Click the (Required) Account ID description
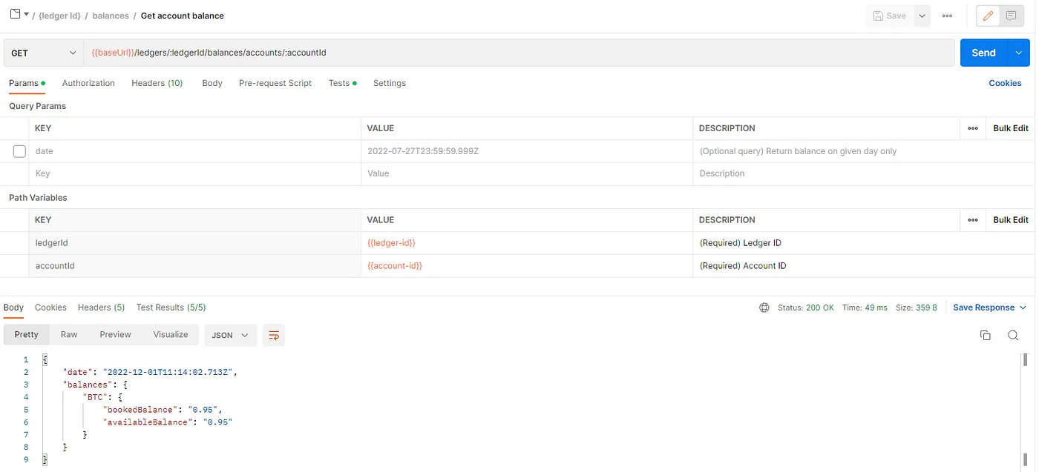 tap(743, 265)
